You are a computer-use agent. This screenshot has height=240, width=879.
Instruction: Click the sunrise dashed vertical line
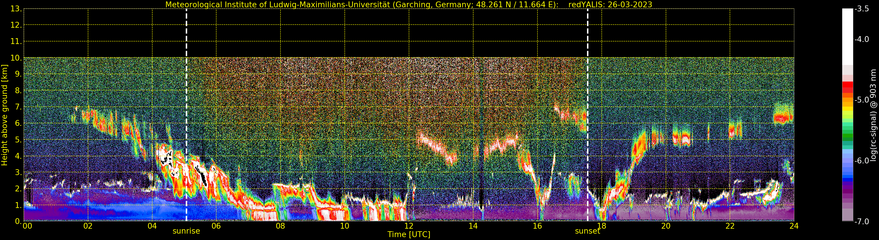[186, 115]
